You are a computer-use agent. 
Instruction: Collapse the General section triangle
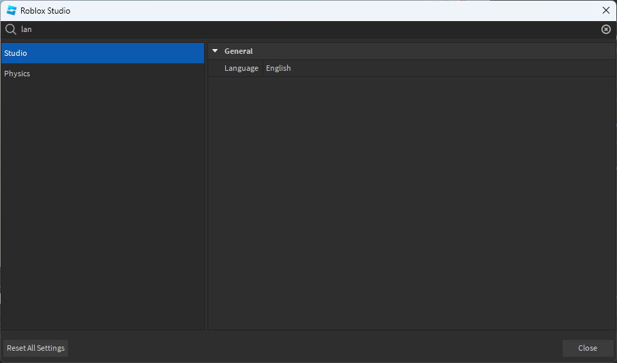(215, 51)
